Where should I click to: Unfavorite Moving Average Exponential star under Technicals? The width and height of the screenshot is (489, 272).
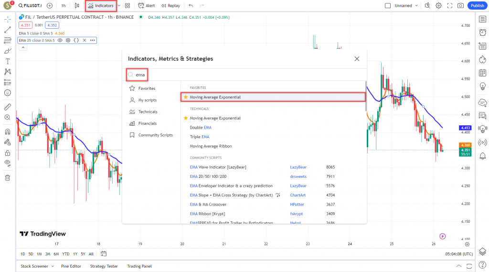click(x=186, y=118)
